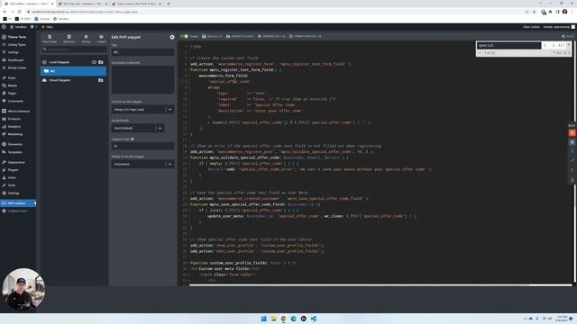Viewport: 577px width, 324px height.
Task: Click the horizontal scrollbar below the code editor
Action: click(380, 284)
